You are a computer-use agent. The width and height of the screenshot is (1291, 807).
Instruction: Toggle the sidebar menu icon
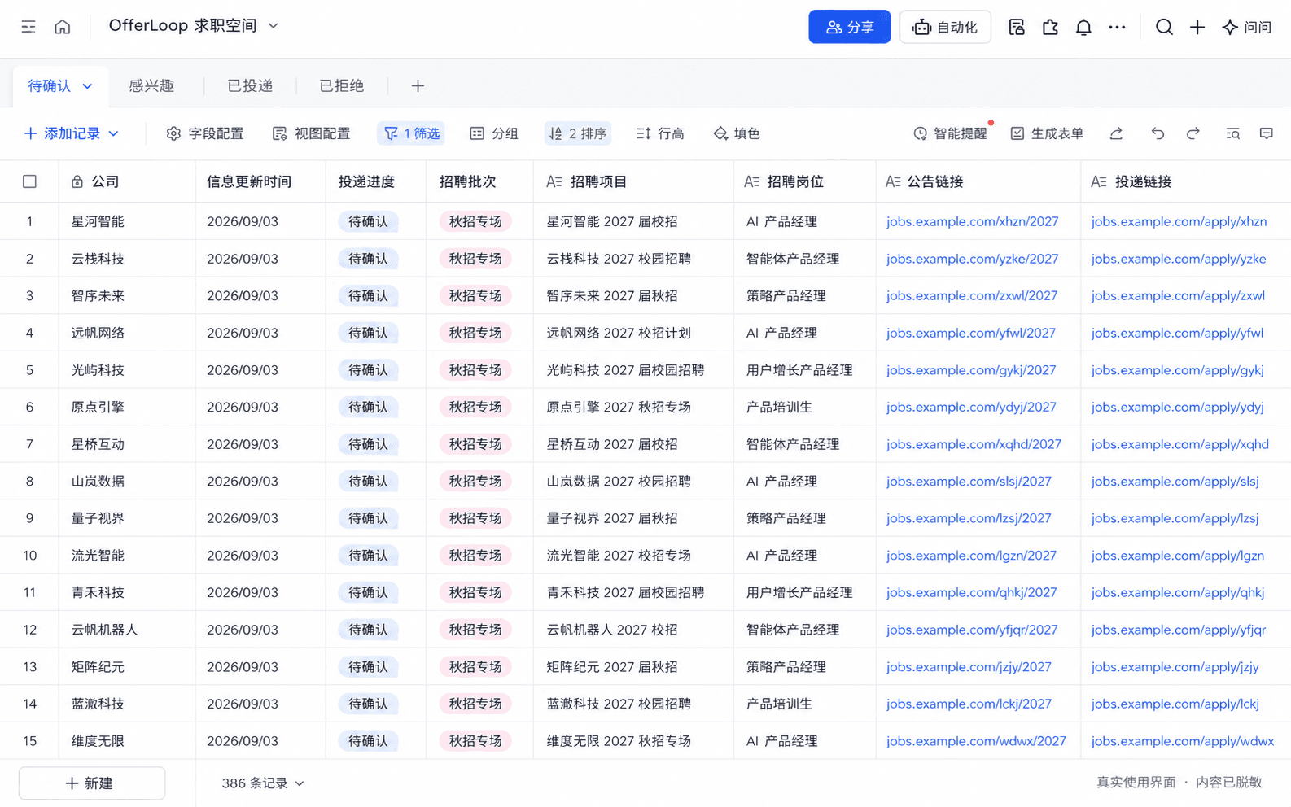(x=28, y=27)
